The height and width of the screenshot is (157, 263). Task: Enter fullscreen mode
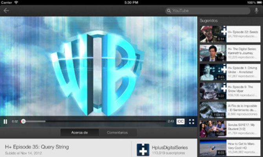(192, 121)
